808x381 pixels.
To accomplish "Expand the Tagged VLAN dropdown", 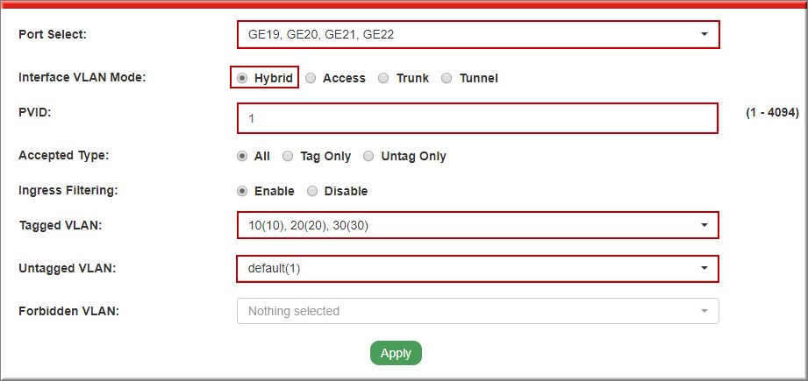I will click(x=477, y=225).
